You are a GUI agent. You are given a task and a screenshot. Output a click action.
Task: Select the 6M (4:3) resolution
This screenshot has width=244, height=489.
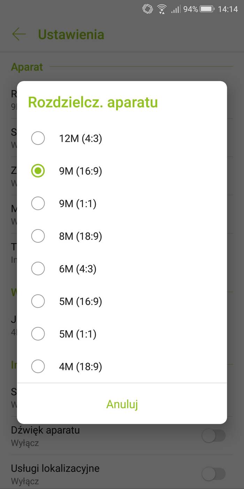[x=38, y=269]
